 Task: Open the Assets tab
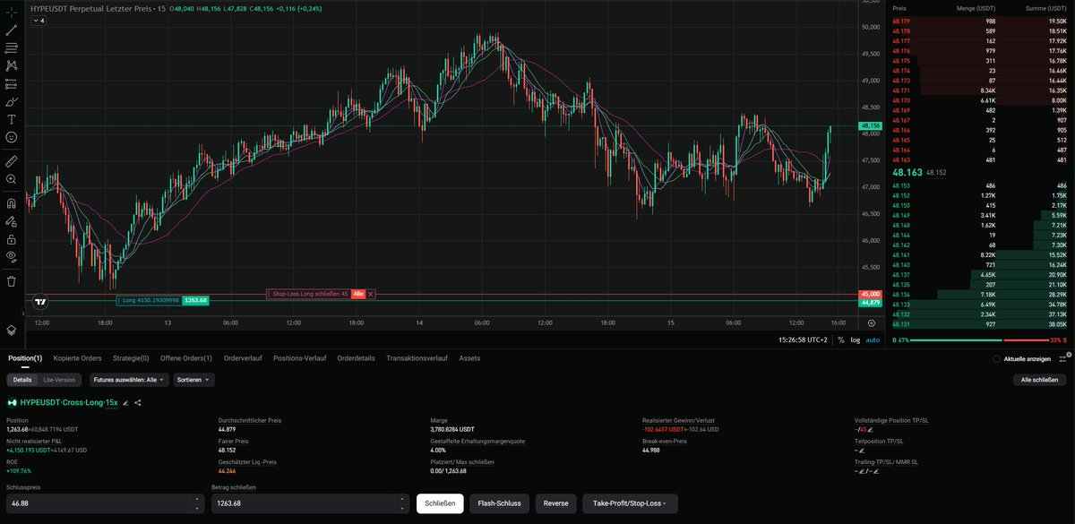point(469,357)
